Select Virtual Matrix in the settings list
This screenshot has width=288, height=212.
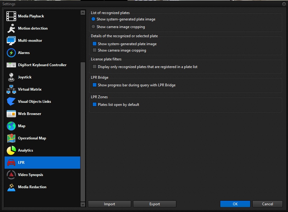click(x=42, y=89)
